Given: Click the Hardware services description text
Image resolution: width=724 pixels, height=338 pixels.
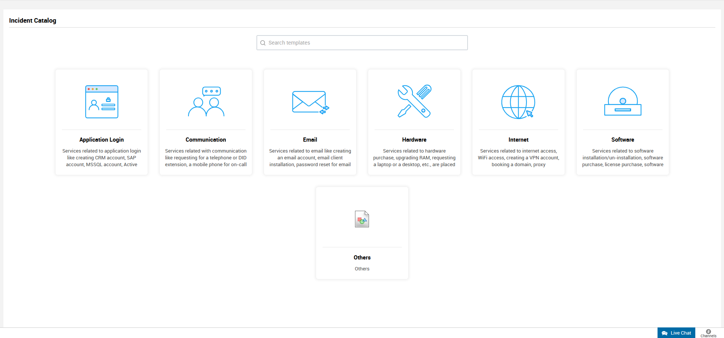Looking at the screenshot, I should (414, 158).
